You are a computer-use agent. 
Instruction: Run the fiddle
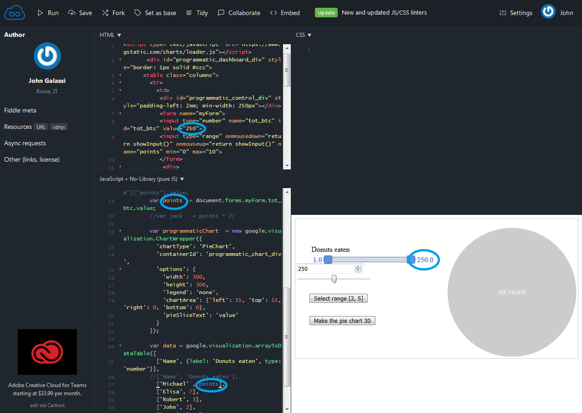point(48,13)
